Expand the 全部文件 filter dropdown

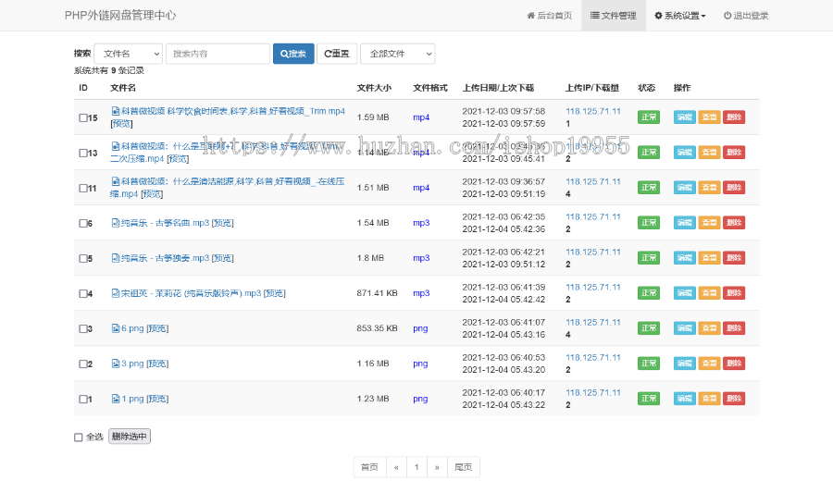(x=397, y=54)
